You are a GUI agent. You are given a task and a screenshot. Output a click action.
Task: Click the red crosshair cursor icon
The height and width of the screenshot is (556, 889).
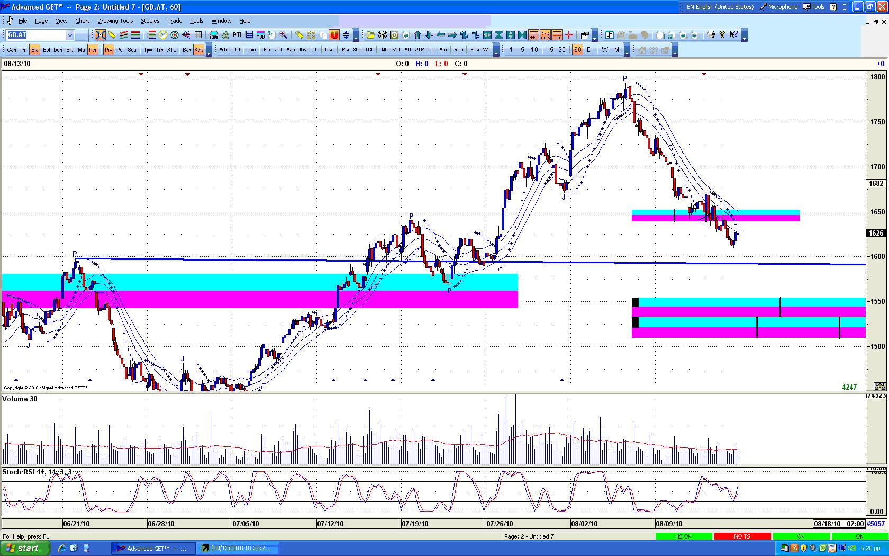(x=569, y=35)
